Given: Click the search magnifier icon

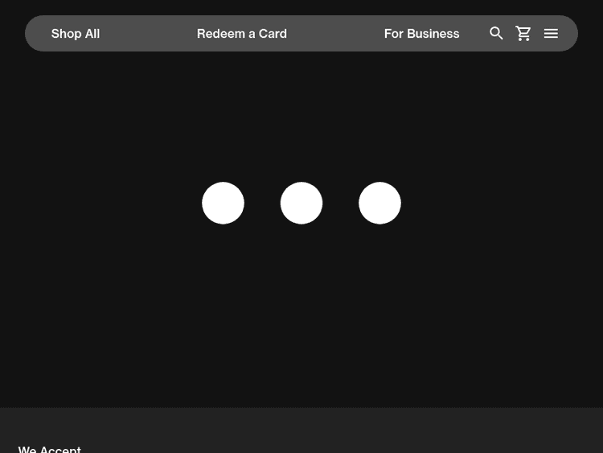Looking at the screenshot, I should 496,33.
